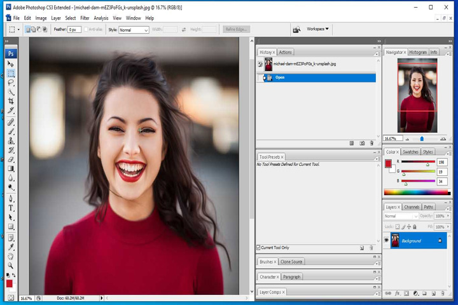Open the Style dropdown set to Normal
458x305 pixels.
point(134,30)
